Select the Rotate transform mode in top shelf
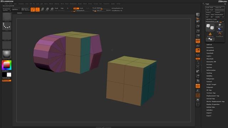Screen dimensions: 228x128 coord(52,10)
